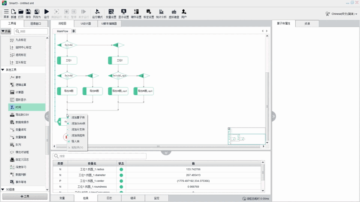This screenshot has width=360, height=202.
Task: Open the 虚拟键盘 virtual keyboard
Action: (174, 12)
